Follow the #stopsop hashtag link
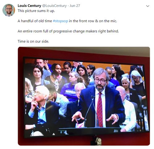The image size is (154, 149). 61,21
